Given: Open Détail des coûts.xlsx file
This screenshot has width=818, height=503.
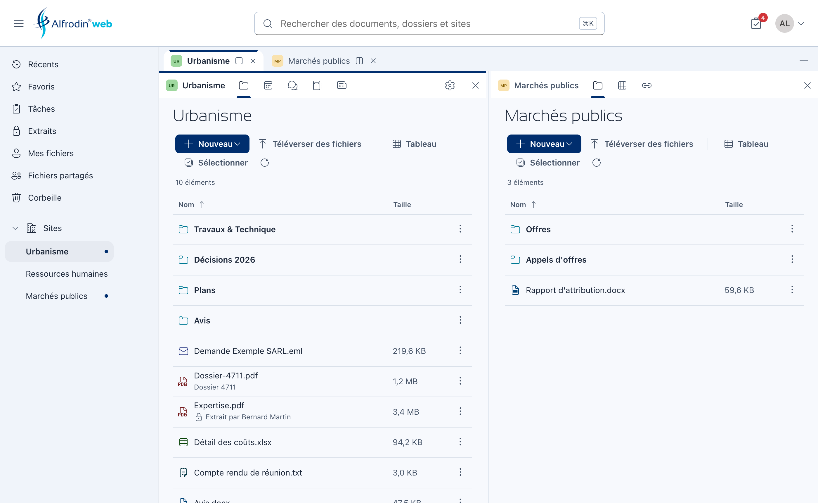Looking at the screenshot, I should (233, 442).
